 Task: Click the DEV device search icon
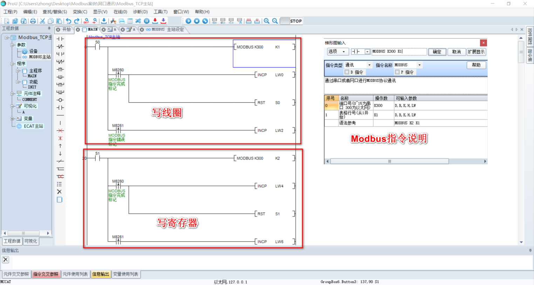click(x=86, y=21)
